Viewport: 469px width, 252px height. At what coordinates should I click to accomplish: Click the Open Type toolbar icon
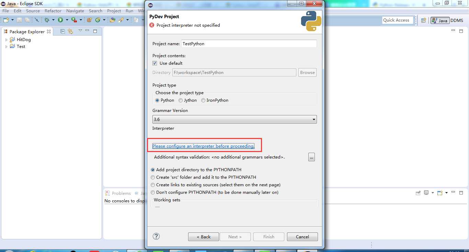pos(112,20)
